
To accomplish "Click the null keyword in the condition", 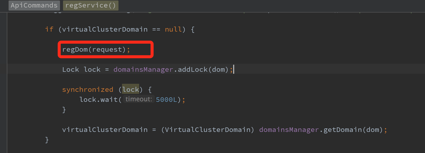I will 173,29.
